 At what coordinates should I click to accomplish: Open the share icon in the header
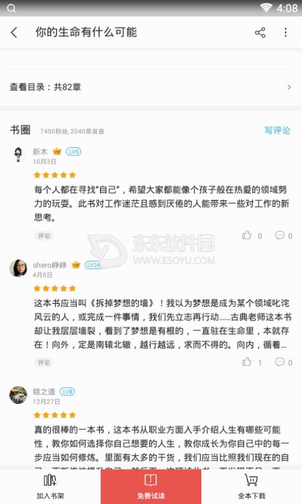[x=260, y=33]
